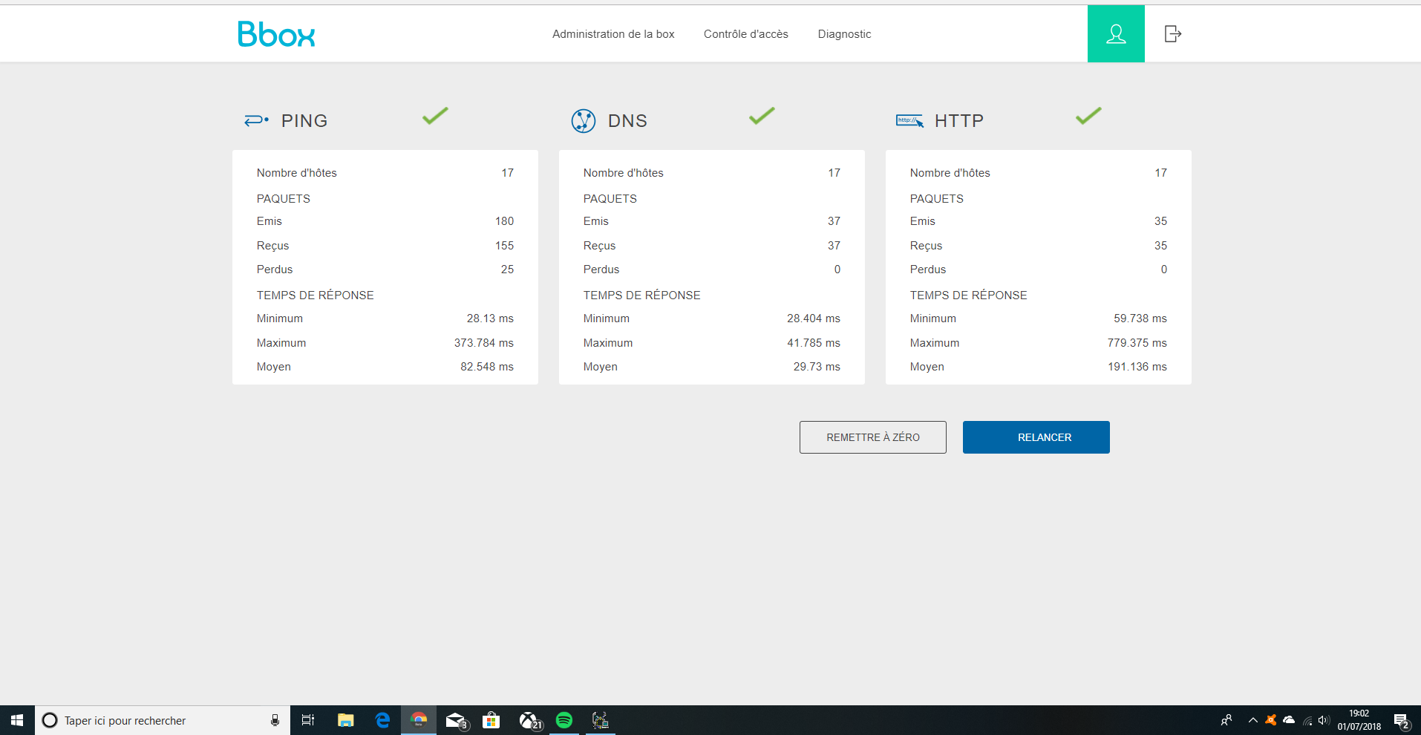Click TEMPS DE RÉPONSE in PING panel
1421x735 pixels.
316,295
